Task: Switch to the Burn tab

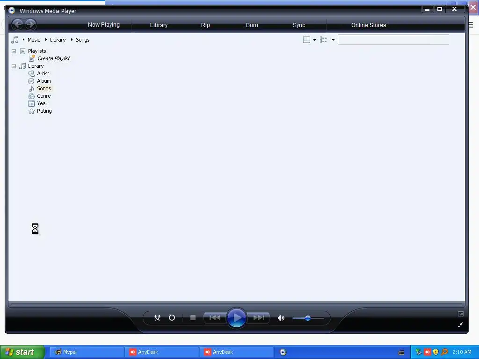Action: coord(252,25)
